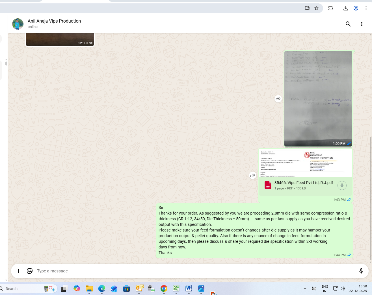372x295 pixels.
Task: Forward the PDF document message
Action: pyautogui.click(x=253, y=175)
